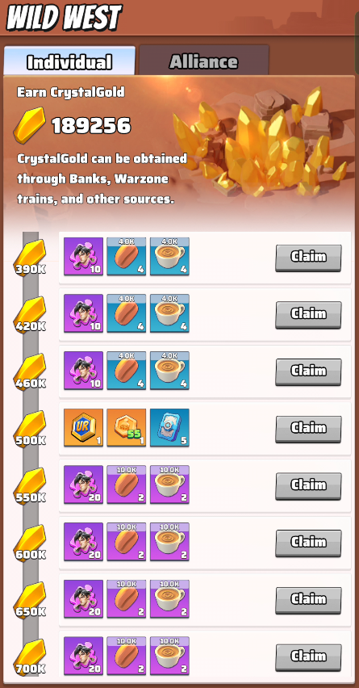Screen dimensions: 359x688
Task: Tap the coffee cup reward in 460K row
Action: tap(169, 371)
